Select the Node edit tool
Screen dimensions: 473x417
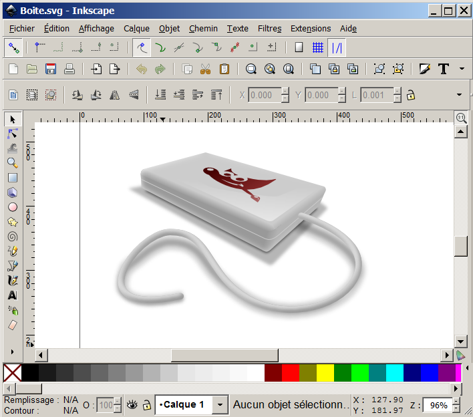13,134
